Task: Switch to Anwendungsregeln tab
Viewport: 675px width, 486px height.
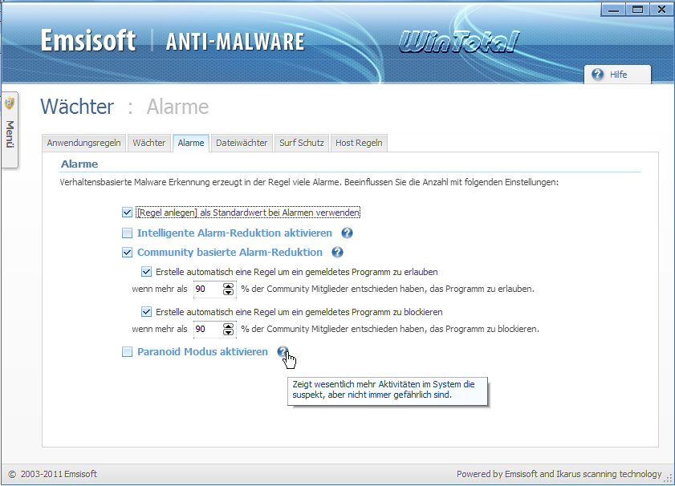Action: (x=84, y=144)
